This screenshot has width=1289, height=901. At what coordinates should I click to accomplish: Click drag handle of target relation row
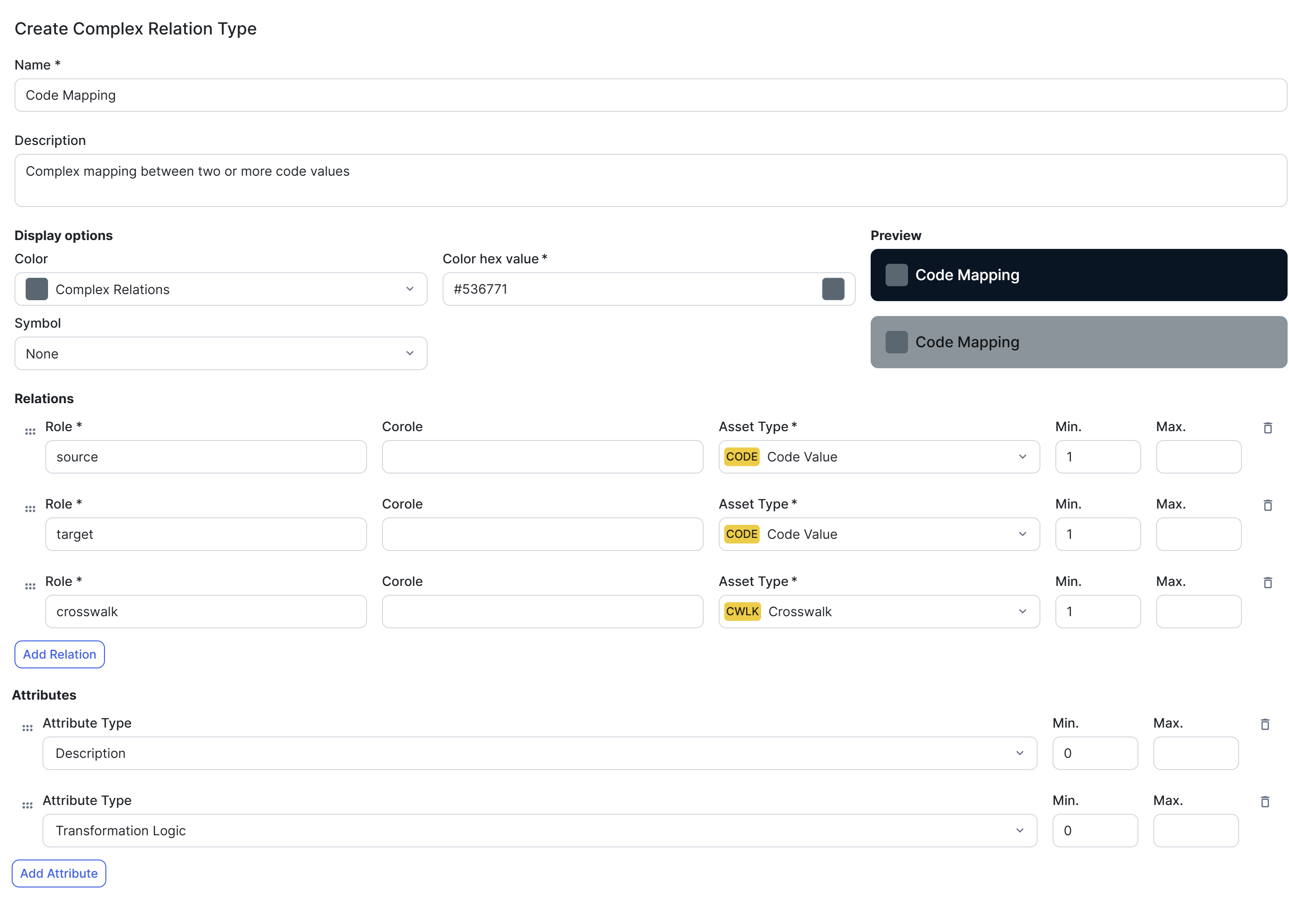click(x=30, y=509)
